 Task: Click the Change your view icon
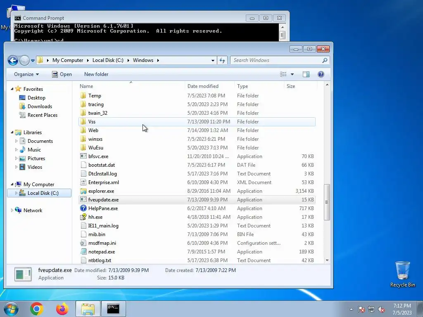coord(283,74)
